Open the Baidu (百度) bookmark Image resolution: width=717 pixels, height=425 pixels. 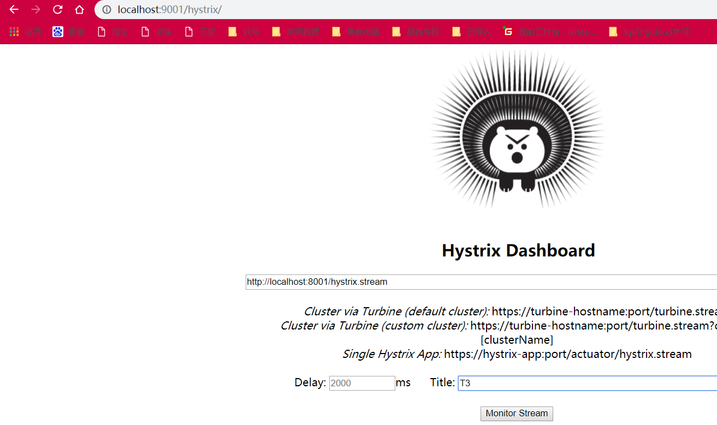(69, 32)
